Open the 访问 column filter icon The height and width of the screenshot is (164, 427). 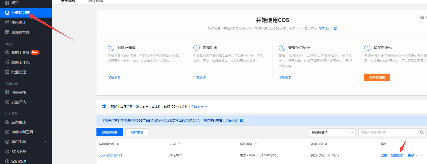[179, 144]
